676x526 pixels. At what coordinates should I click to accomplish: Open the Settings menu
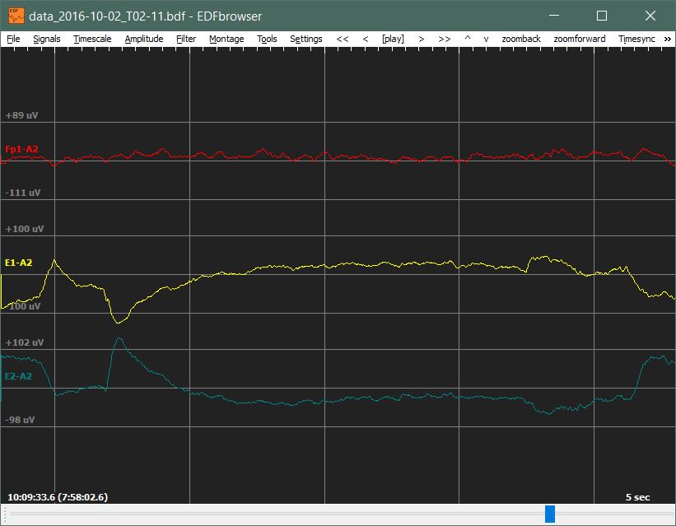306,39
